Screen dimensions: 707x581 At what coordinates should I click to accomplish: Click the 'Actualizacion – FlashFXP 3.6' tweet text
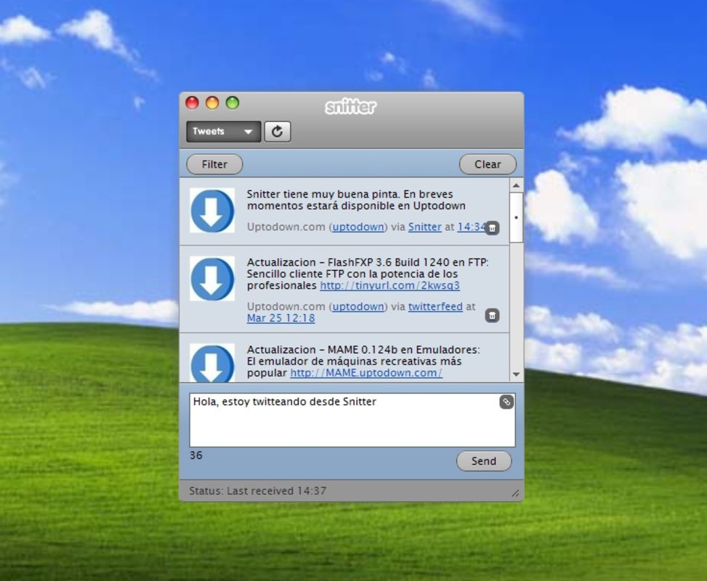click(x=368, y=274)
